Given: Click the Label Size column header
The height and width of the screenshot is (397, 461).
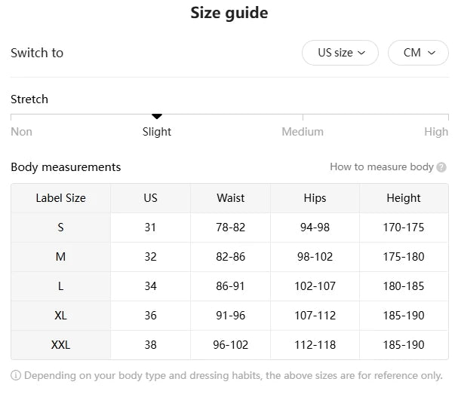Looking at the screenshot, I should [x=60, y=198].
